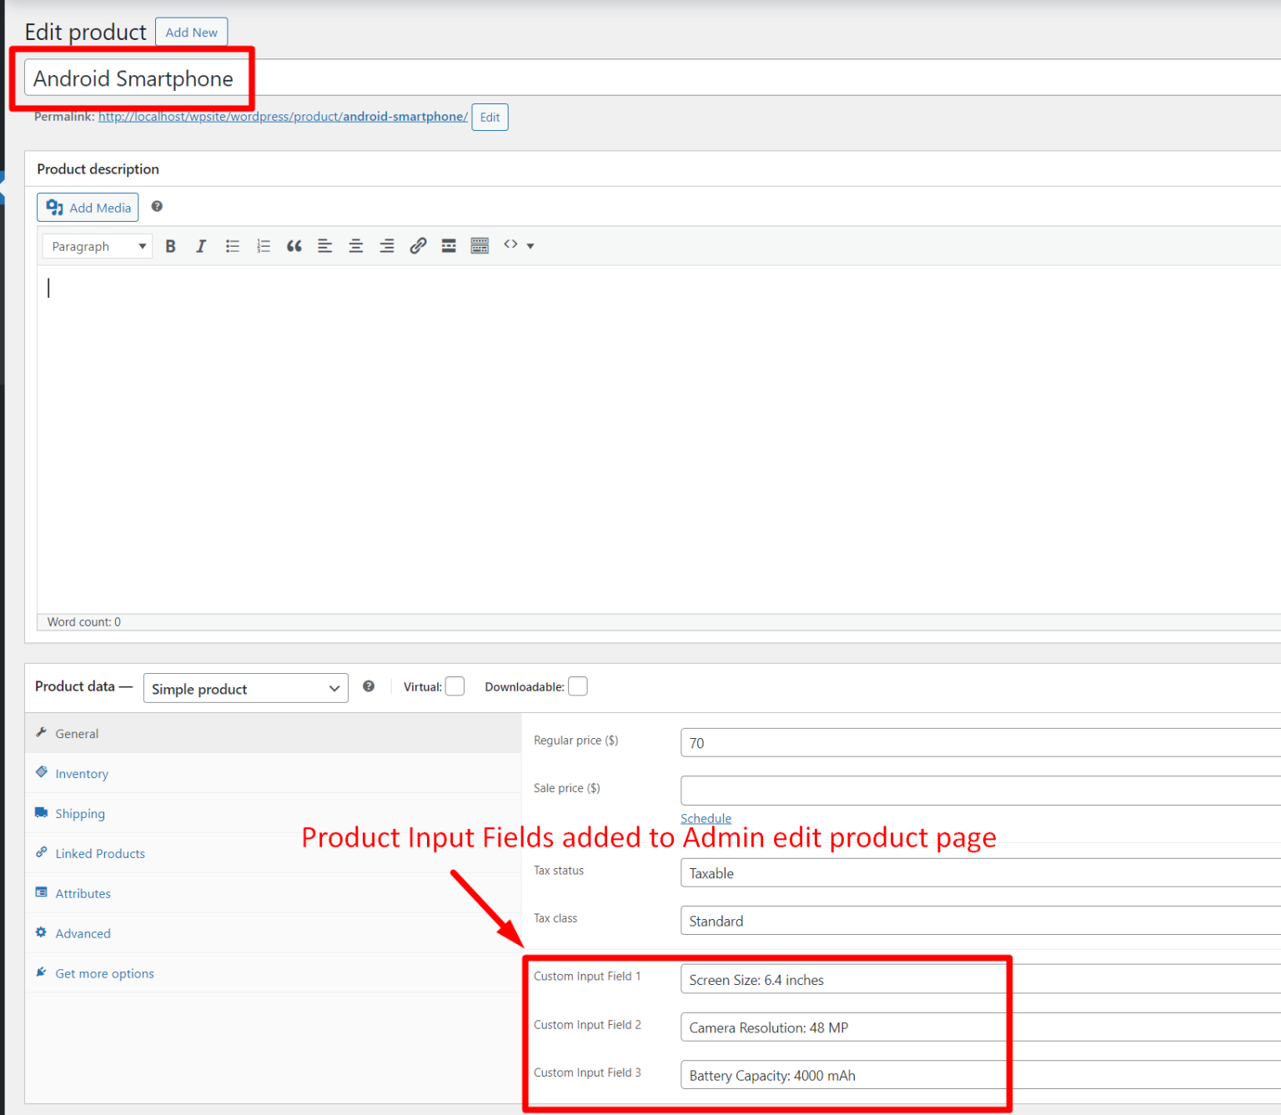Switch to the Inventory tab
The image size is (1281, 1115).
(x=81, y=773)
